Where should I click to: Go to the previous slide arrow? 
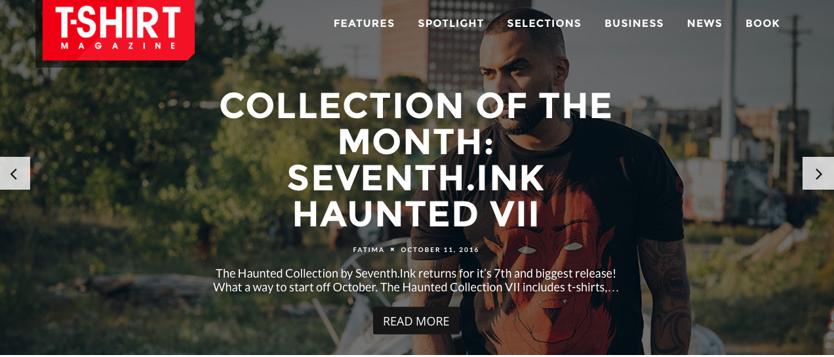(14, 173)
